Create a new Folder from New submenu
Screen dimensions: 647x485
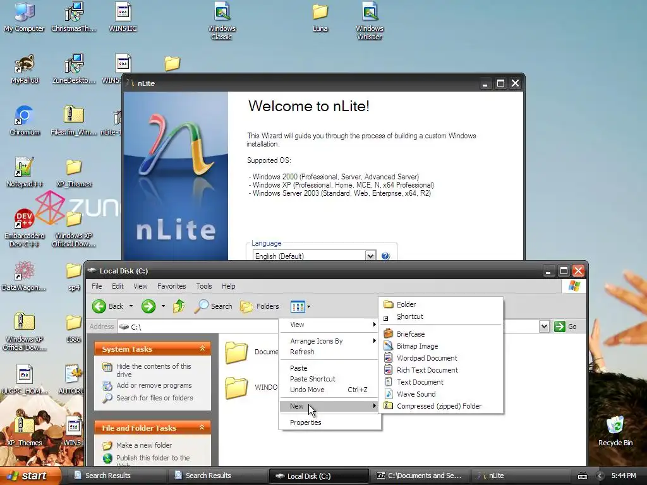(440, 304)
